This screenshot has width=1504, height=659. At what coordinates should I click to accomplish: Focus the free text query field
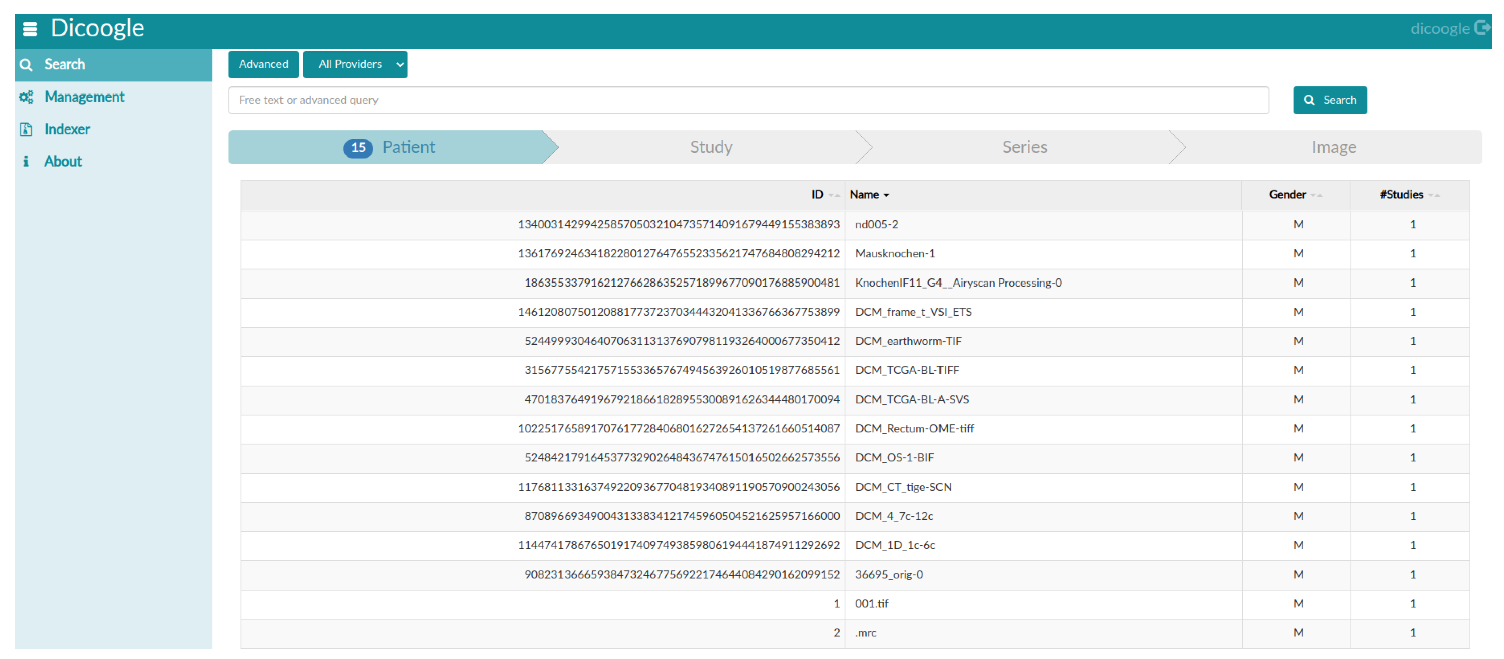(x=748, y=100)
